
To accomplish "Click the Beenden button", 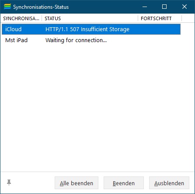I will point(124,183).
